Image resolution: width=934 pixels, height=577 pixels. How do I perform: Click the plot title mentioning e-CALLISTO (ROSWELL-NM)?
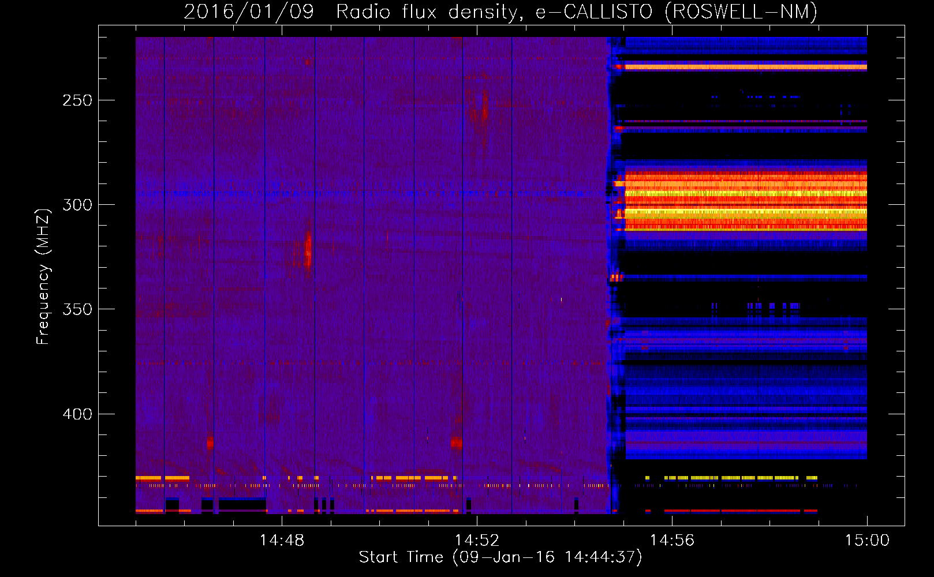(x=500, y=12)
